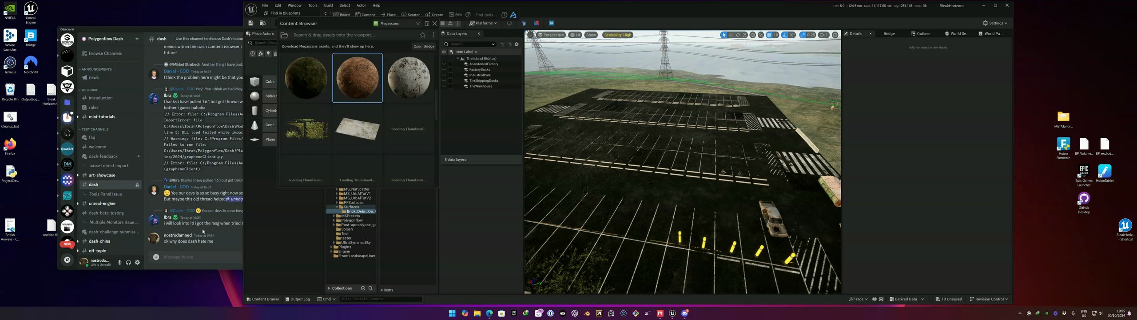Screen dimensions: 1137x320
Task: Open the Output Log
Action: [298, 299]
